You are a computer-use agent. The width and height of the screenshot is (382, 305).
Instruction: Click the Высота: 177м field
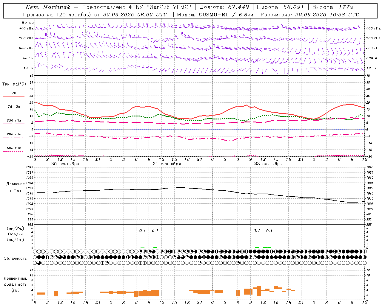click(x=332, y=7)
